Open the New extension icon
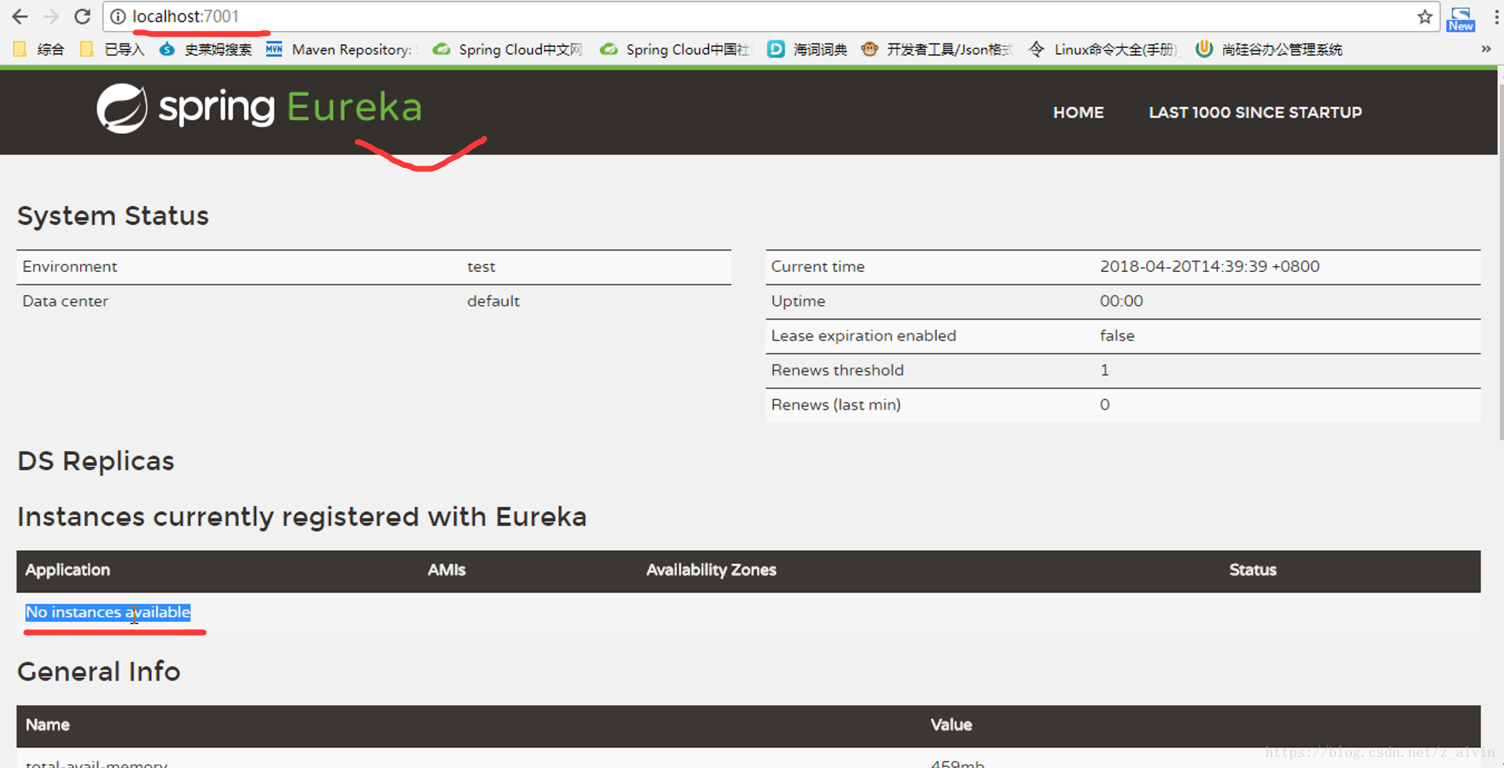This screenshot has height=768, width=1504. click(1460, 19)
